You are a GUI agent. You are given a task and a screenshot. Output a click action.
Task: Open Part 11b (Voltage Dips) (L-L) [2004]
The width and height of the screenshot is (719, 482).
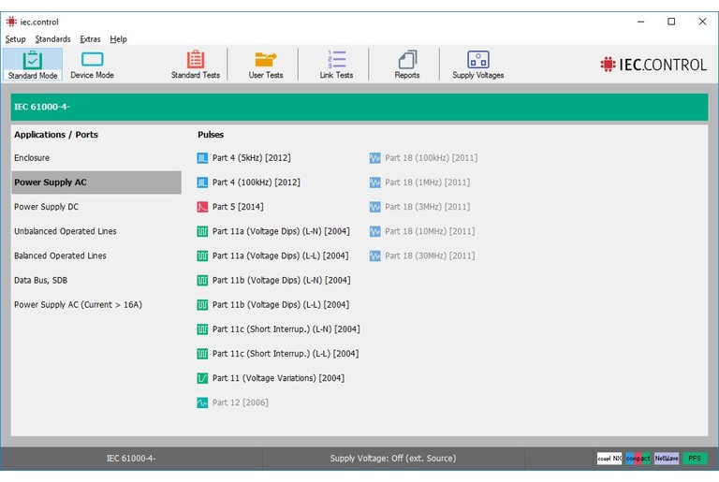point(281,304)
